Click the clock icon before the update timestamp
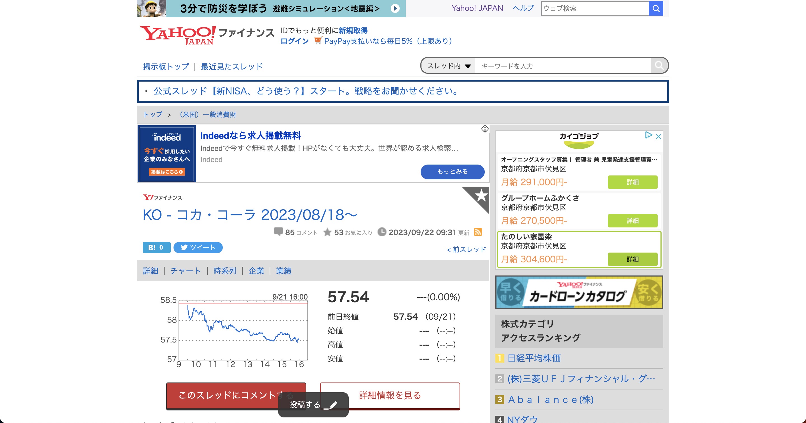The width and height of the screenshot is (806, 423). click(x=382, y=232)
